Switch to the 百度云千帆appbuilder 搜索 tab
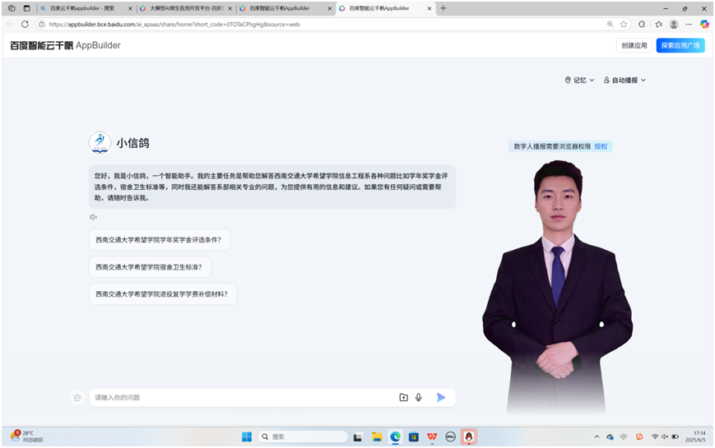This screenshot has width=715, height=448. [85, 8]
